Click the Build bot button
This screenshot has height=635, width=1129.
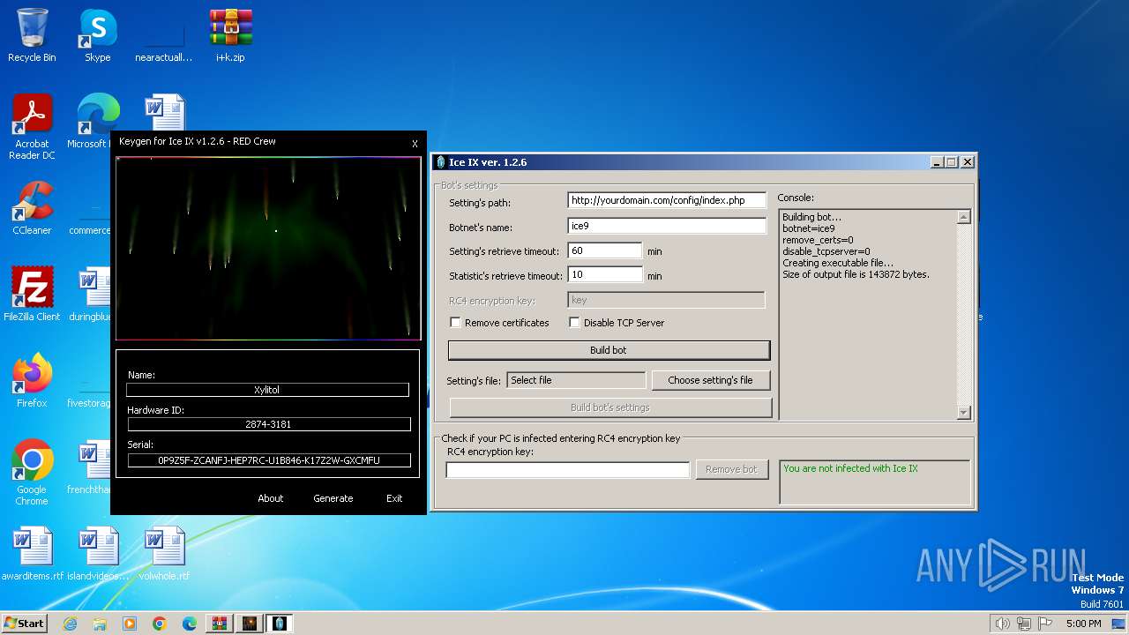(609, 350)
